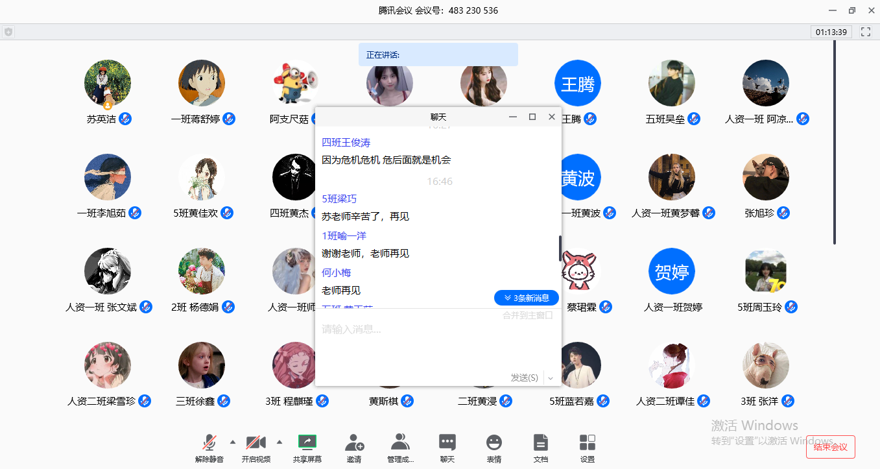Screen dimensions: 880x469
Task: Toggle mic icon beside 人资一班 张文斌
Action: click(147, 307)
